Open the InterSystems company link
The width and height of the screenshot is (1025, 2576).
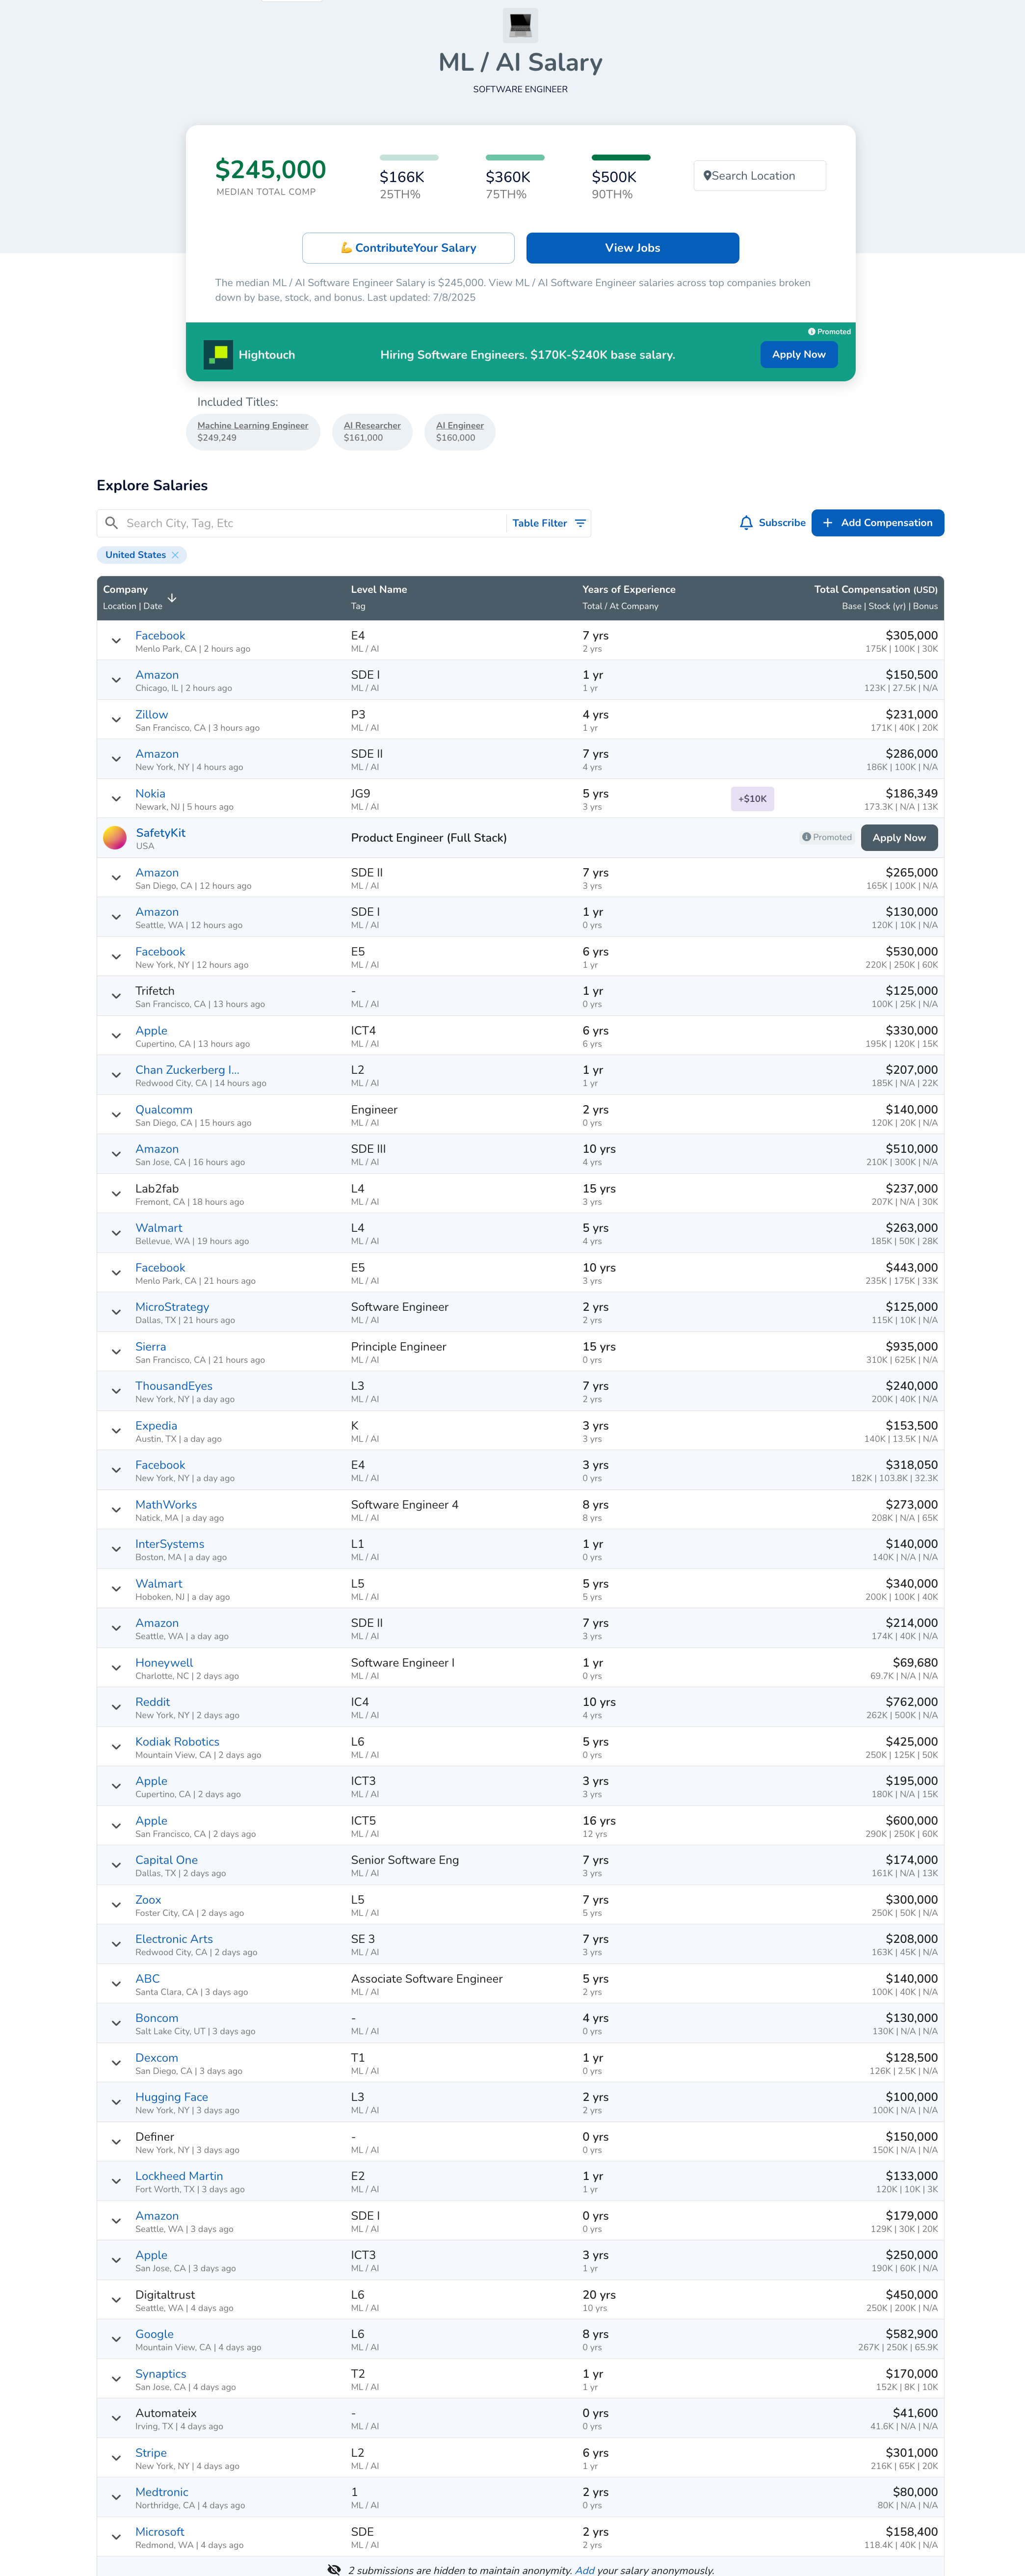[170, 1544]
